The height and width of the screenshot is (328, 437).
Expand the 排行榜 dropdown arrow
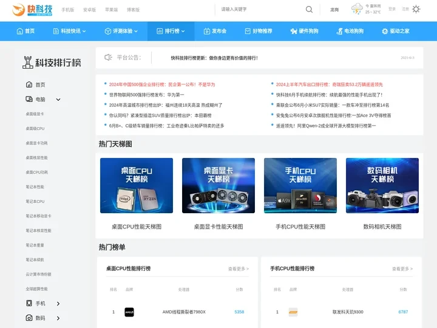pos(183,31)
